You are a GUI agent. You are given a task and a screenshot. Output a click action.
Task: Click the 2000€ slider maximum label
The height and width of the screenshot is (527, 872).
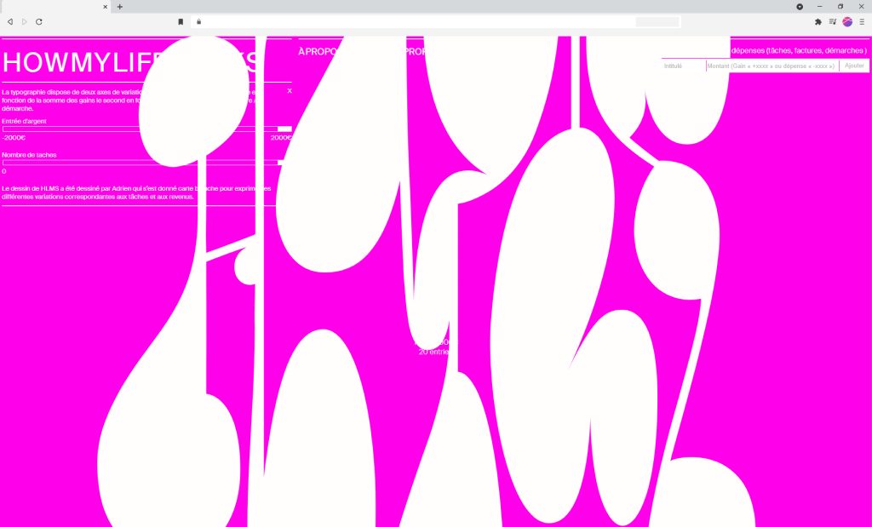[x=281, y=138]
